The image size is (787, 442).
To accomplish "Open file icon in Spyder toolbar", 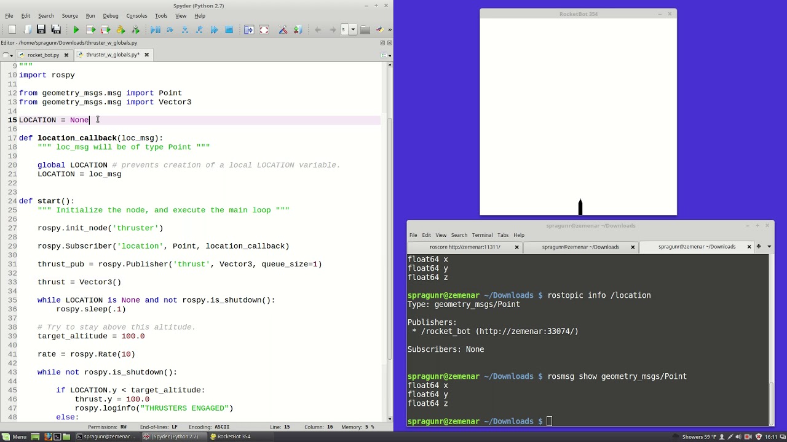I will (x=27, y=29).
